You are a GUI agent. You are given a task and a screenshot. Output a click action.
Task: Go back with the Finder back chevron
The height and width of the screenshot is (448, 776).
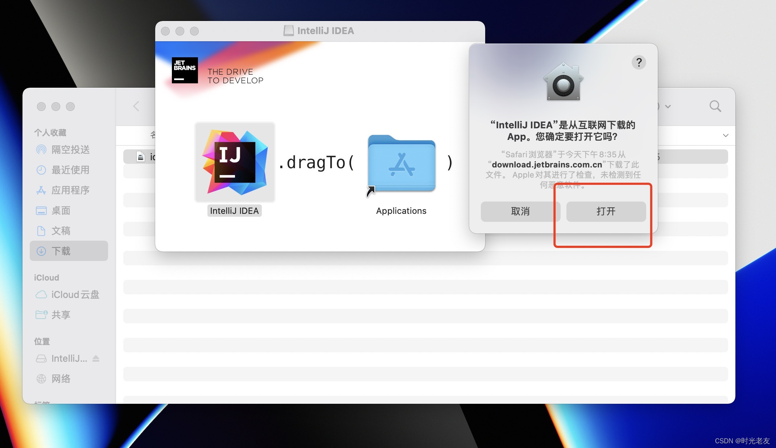pos(136,106)
